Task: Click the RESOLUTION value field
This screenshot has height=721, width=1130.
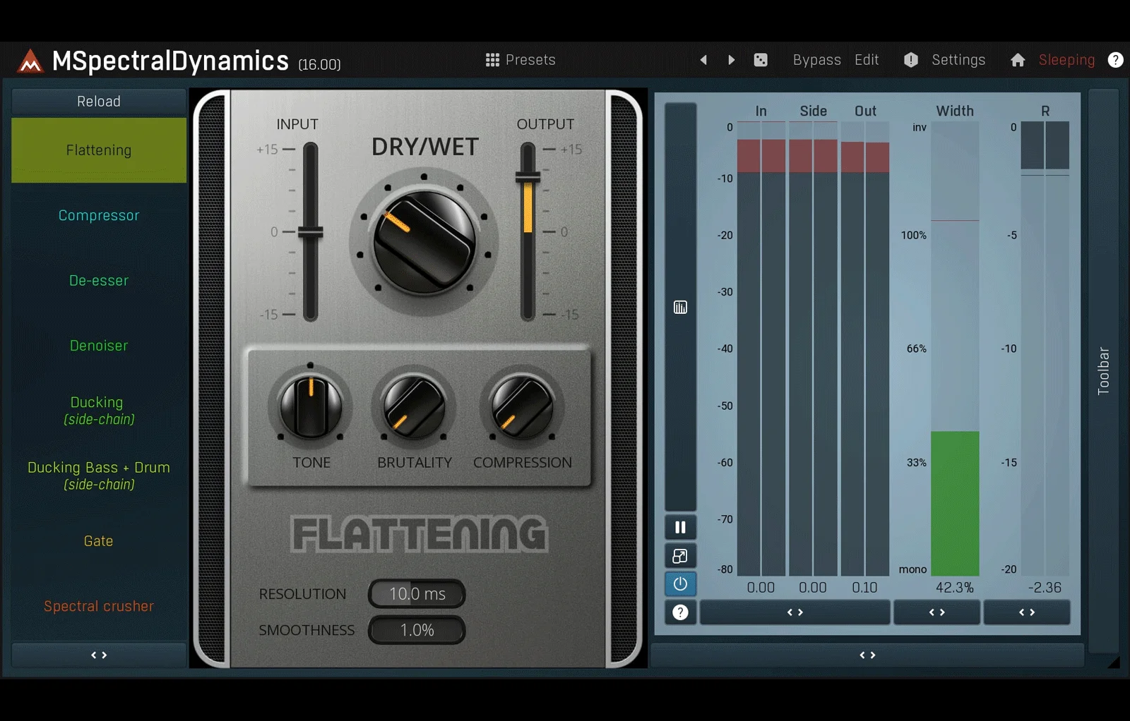Action: pos(417,594)
